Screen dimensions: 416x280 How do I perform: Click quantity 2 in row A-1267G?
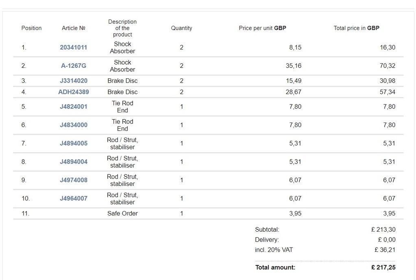[x=181, y=66]
